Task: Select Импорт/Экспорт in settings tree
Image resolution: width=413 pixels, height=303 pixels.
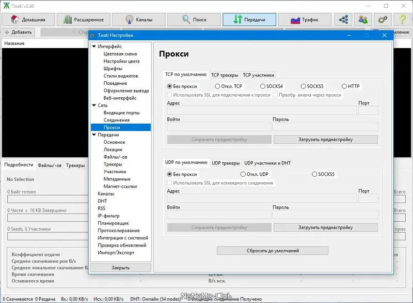Action: point(116,253)
